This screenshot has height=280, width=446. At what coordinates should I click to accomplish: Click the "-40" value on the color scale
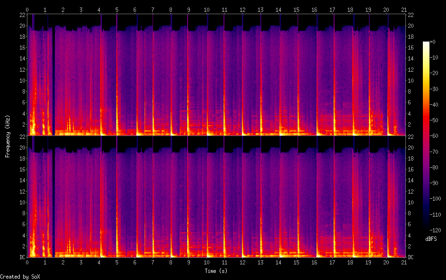pyautogui.click(x=434, y=105)
